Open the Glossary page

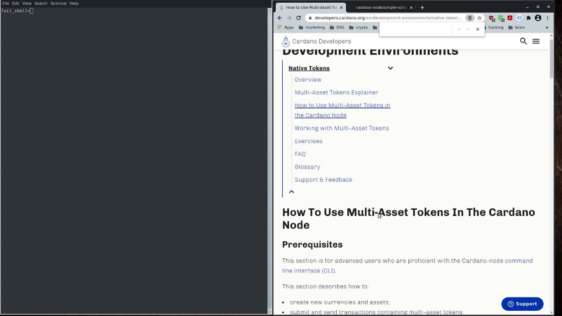(307, 167)
